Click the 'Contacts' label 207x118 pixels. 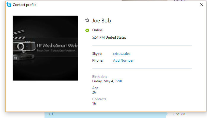99,99
